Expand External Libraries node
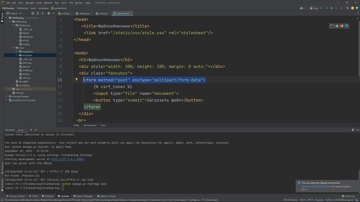 (6, 97)
